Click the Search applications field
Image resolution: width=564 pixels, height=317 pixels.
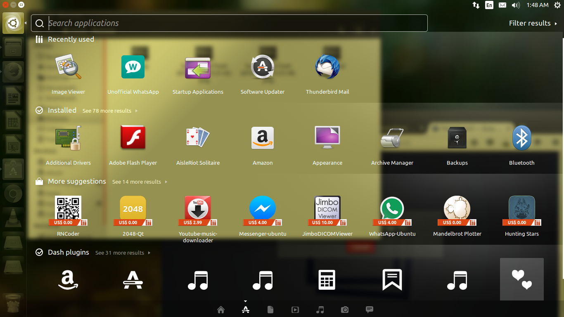[x=229, y=23]
